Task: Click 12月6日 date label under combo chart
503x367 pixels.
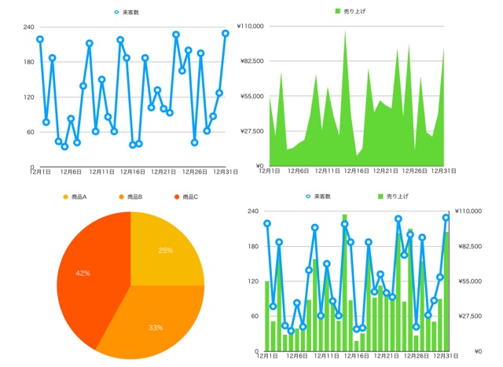Action: 297,356
